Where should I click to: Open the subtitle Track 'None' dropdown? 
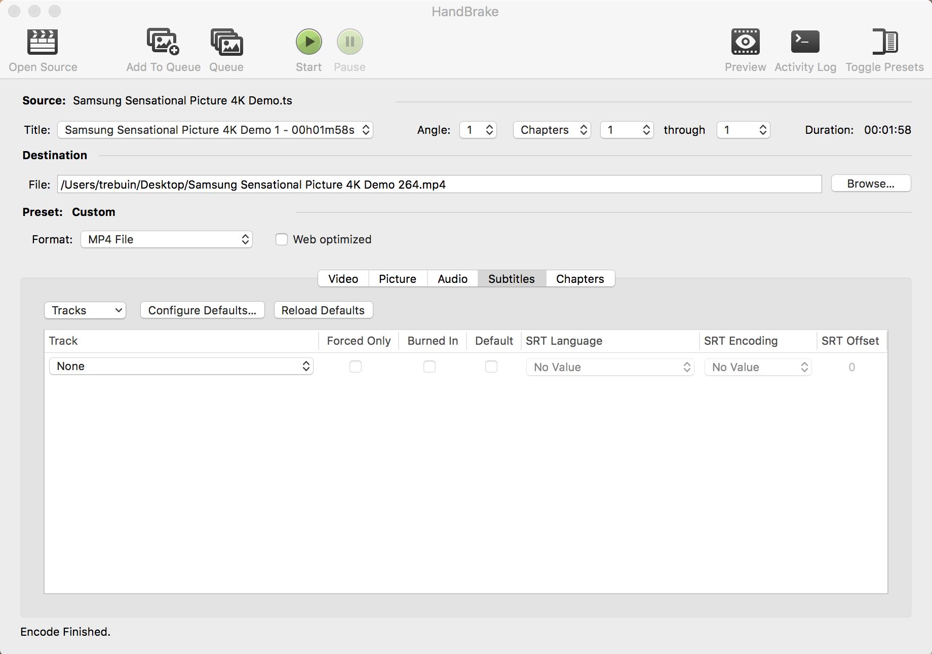pyautogui.click(x=181, y=366)
